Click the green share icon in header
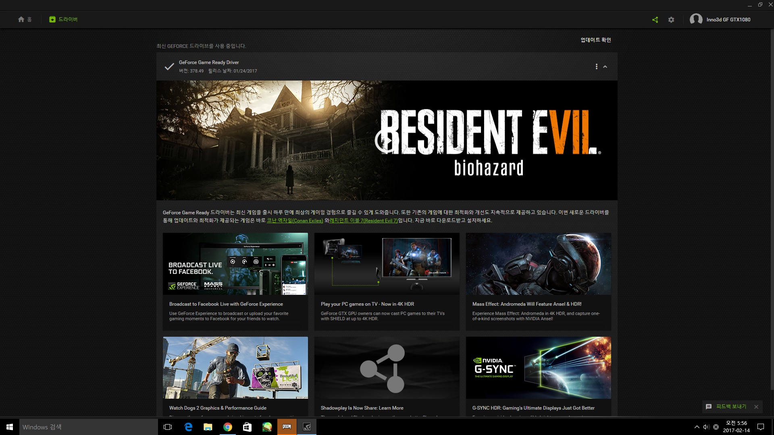 pos(655,20)
